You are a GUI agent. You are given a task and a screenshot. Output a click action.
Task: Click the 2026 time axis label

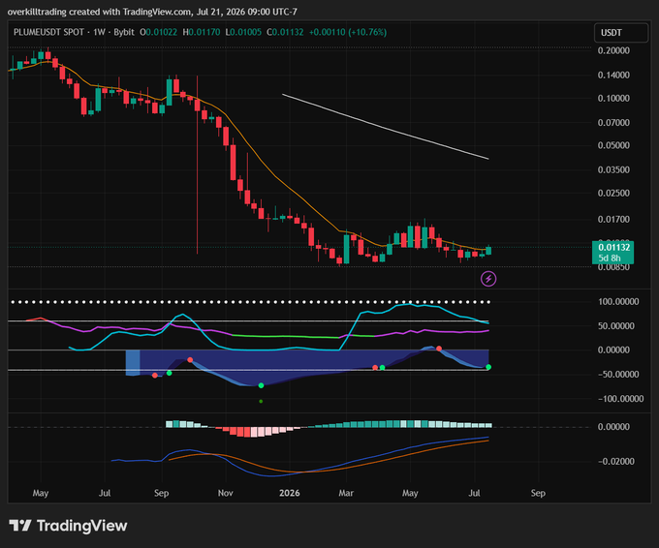click(x=290, y=493)
